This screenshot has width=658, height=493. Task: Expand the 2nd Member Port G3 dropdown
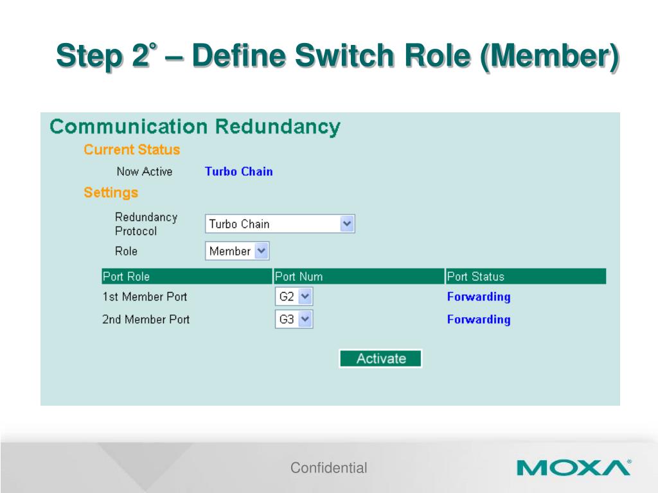(x=294, y=320)
